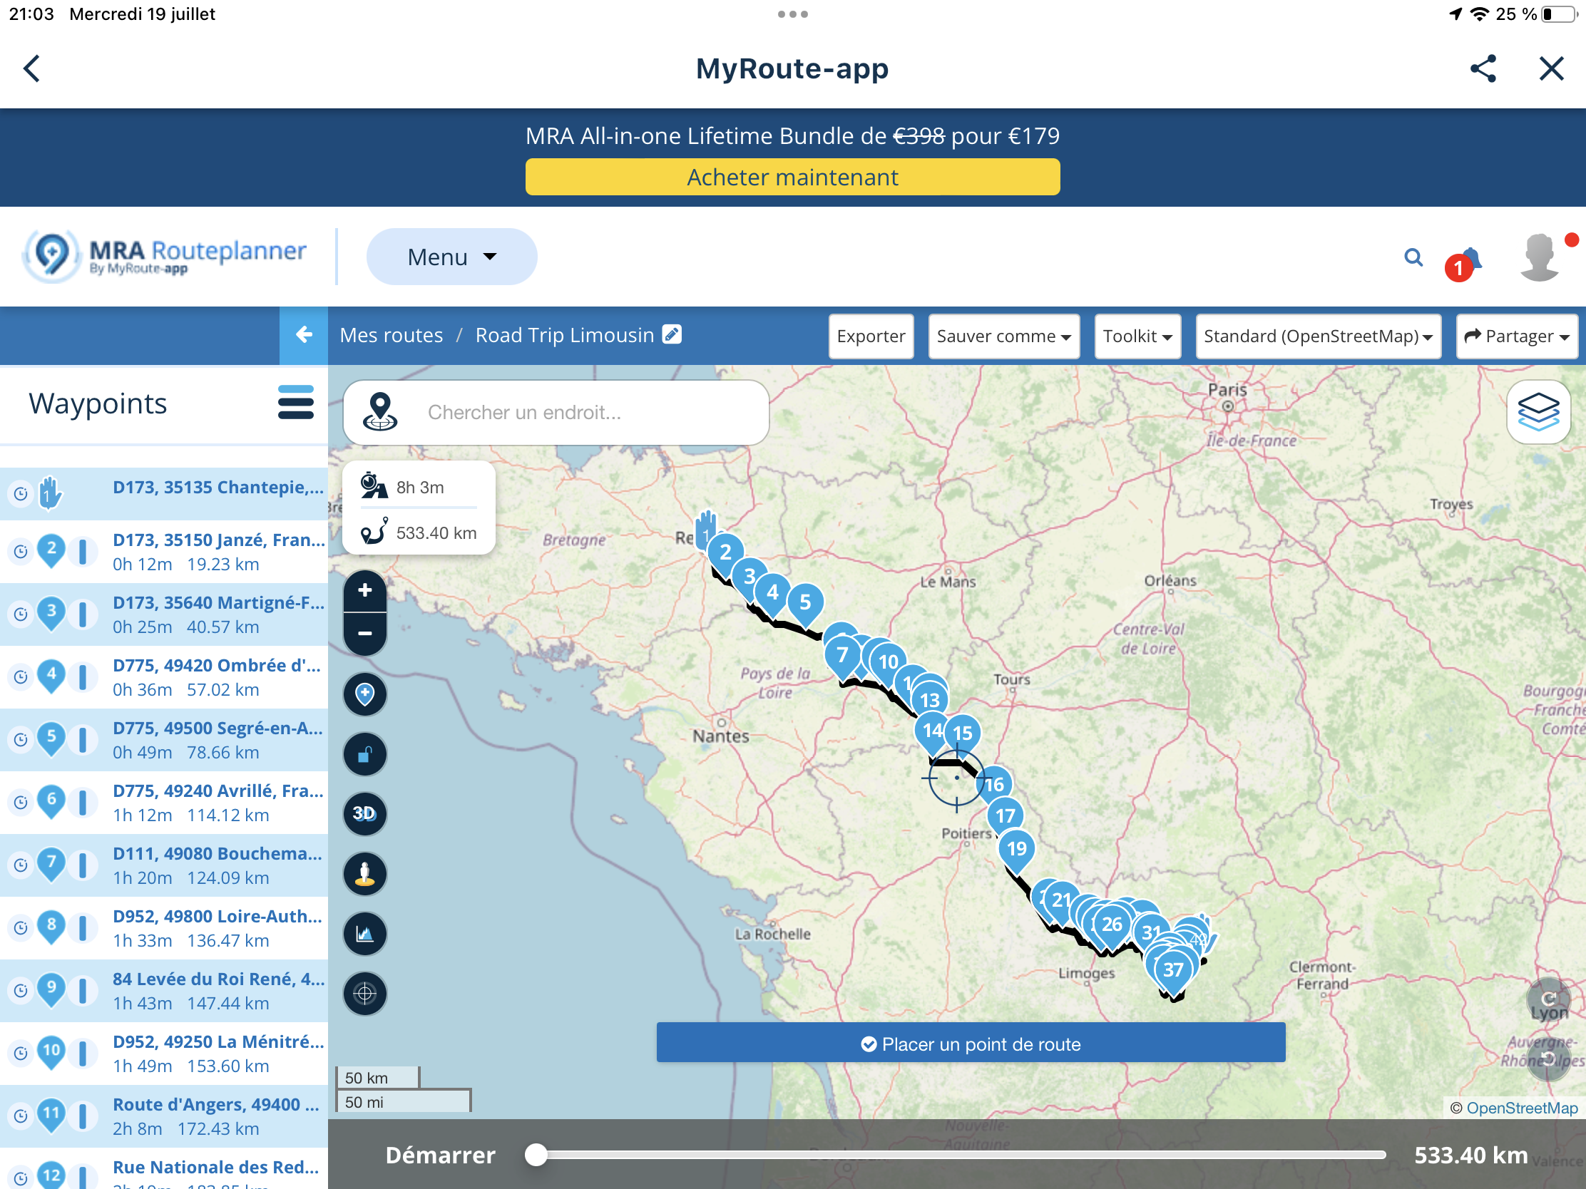Select waypoint D775, 49240 Avrillé
The width and height of the screenshot is (1586, 1189).
coord(164,803)
